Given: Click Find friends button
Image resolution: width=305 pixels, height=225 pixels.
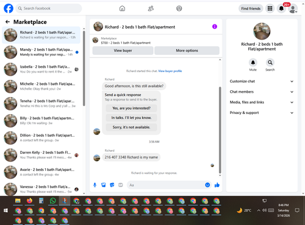Looking at the screenshot, I should (251, 9).
